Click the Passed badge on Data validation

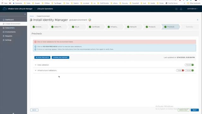(189, 65)
